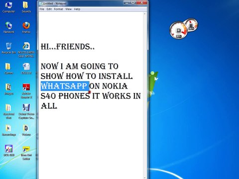239x179 pixels.
Task: Open the Images folder on the desktop
Action: (x=8, y=89)
